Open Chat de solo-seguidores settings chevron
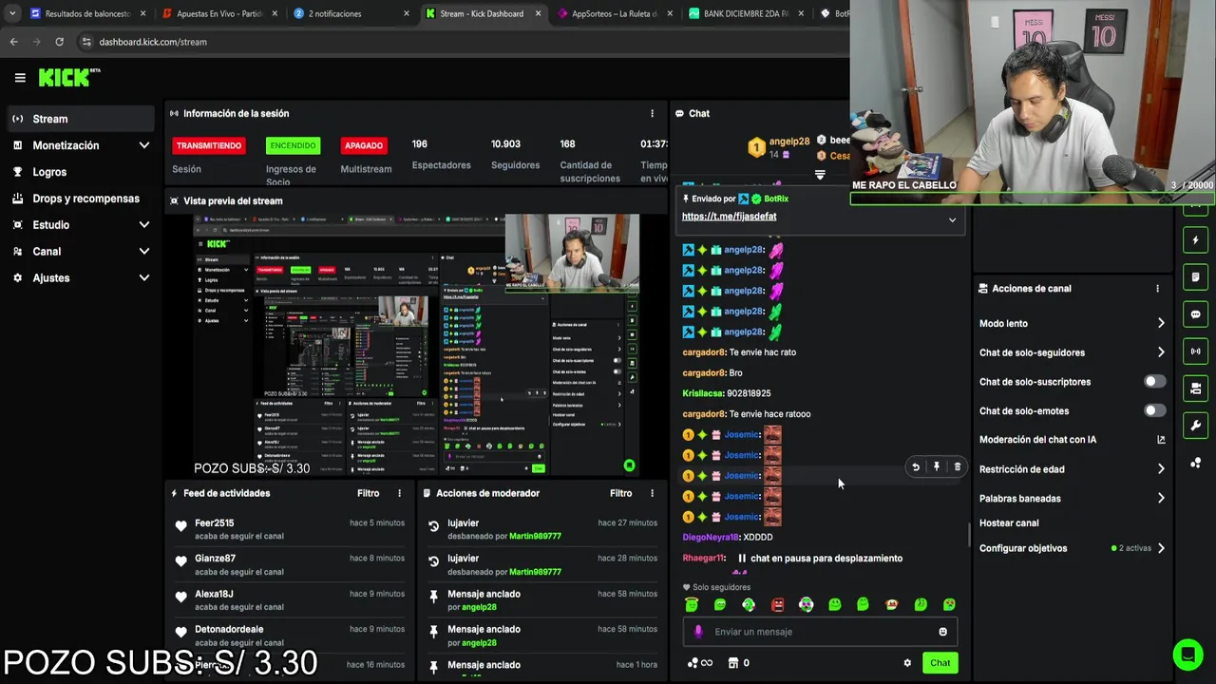 coord(1161,352)
